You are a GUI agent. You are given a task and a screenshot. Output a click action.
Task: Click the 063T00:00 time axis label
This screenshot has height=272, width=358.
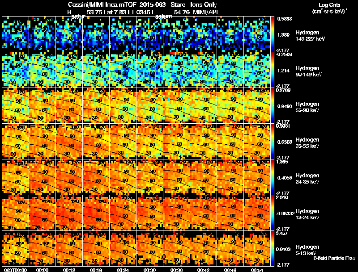pos(15,270)
